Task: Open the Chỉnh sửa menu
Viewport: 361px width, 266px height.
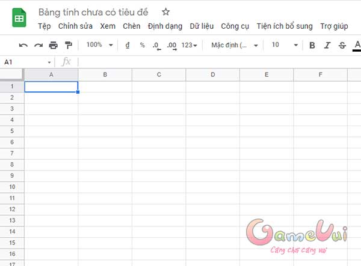Action: pyautogui.click(x=75, y=26)
